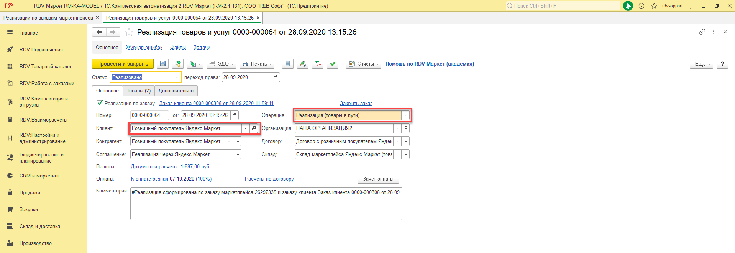Open Задачи link
The height and width of the screenshot is (253, 735).
tap(202, 48)
